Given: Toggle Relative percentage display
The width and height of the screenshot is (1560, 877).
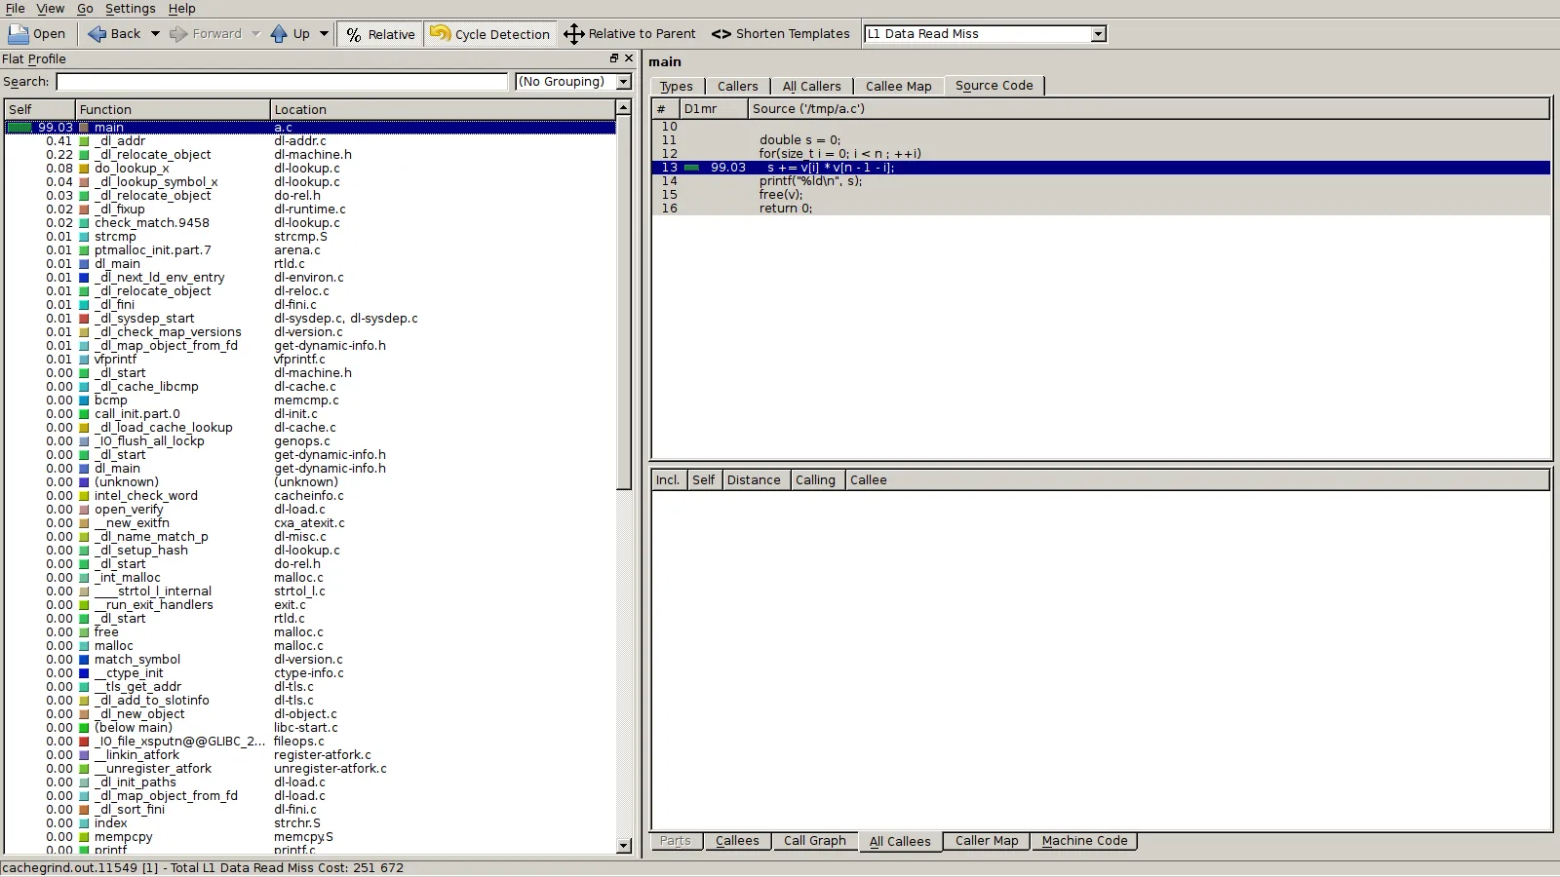Looking at the screenshot, I should (379, 34).
